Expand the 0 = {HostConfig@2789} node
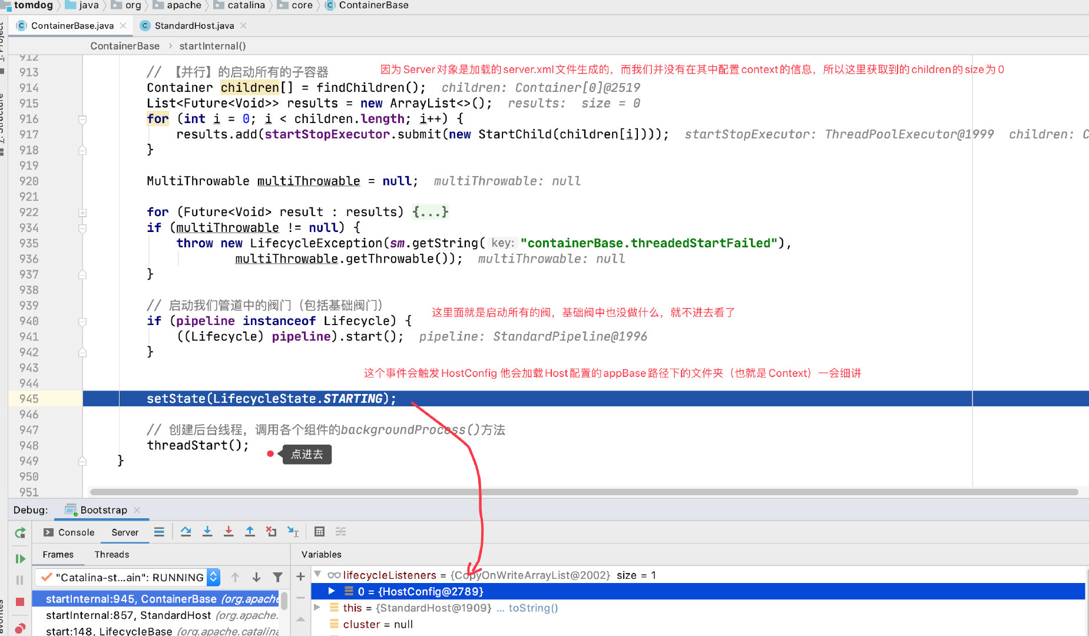Screen dimensions: 1089x636 coord(332,591)
